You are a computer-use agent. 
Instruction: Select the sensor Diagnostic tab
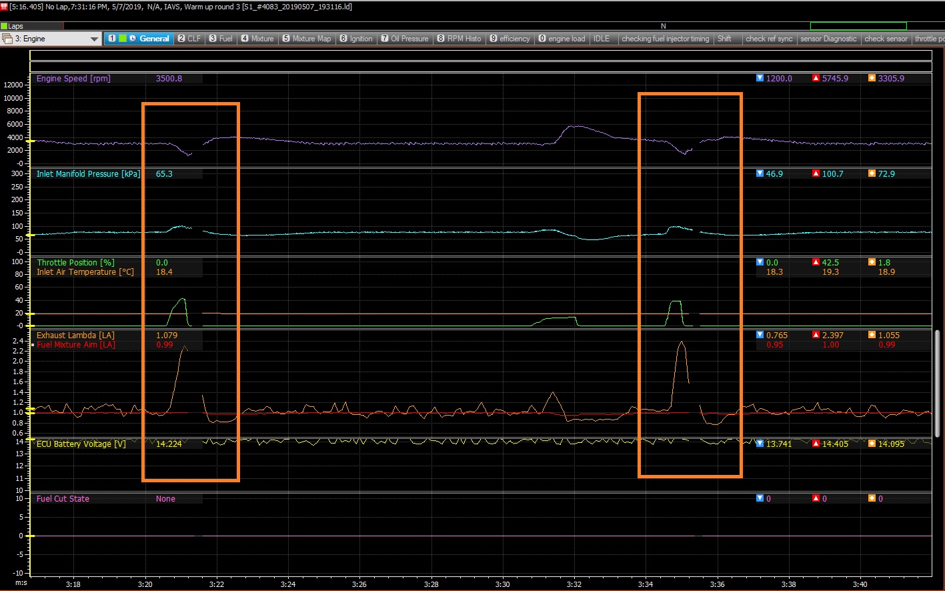[828, 39]
